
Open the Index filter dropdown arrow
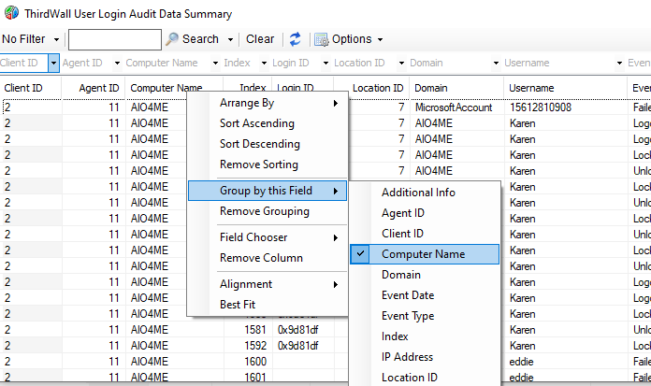click(x=264, y=64)
